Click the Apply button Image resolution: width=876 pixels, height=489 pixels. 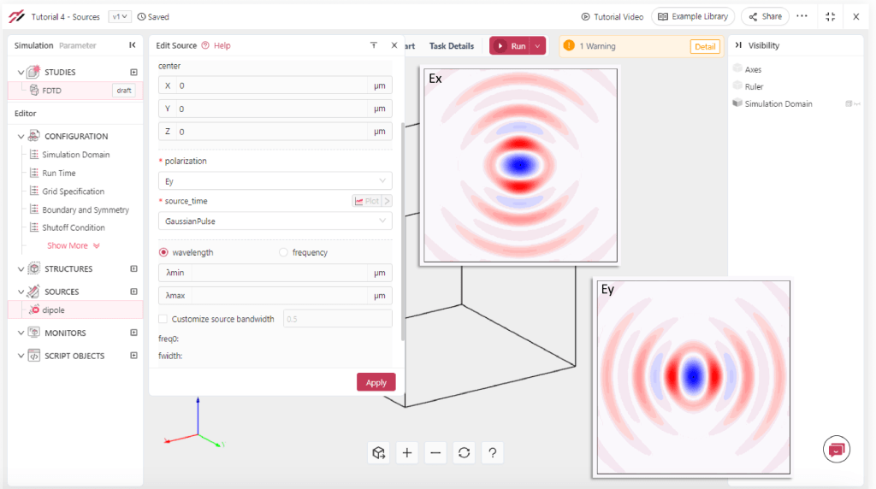pos(376,382)
